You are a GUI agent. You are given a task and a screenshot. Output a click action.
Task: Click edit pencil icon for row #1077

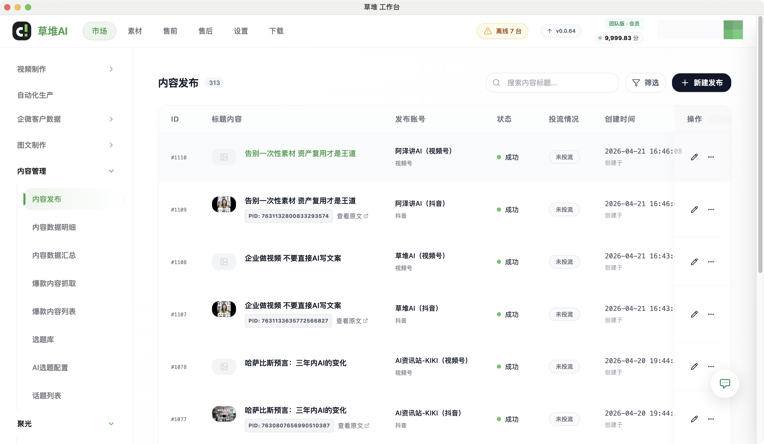pyautogui.click(x=694, y=419)
